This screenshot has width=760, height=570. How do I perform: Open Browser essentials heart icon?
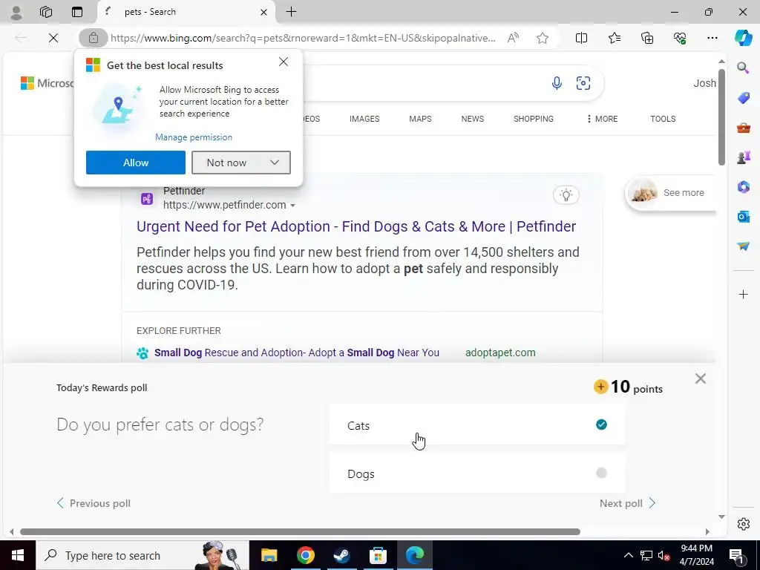(x=680, y=38)
